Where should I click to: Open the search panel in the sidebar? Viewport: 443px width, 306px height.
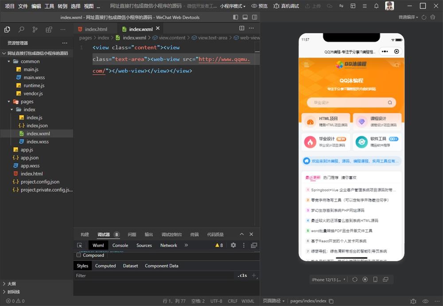pyautogui.click(x=21, y=30)
